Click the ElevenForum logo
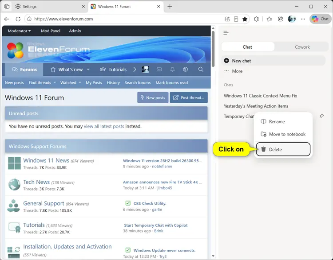 click(48, 50)
